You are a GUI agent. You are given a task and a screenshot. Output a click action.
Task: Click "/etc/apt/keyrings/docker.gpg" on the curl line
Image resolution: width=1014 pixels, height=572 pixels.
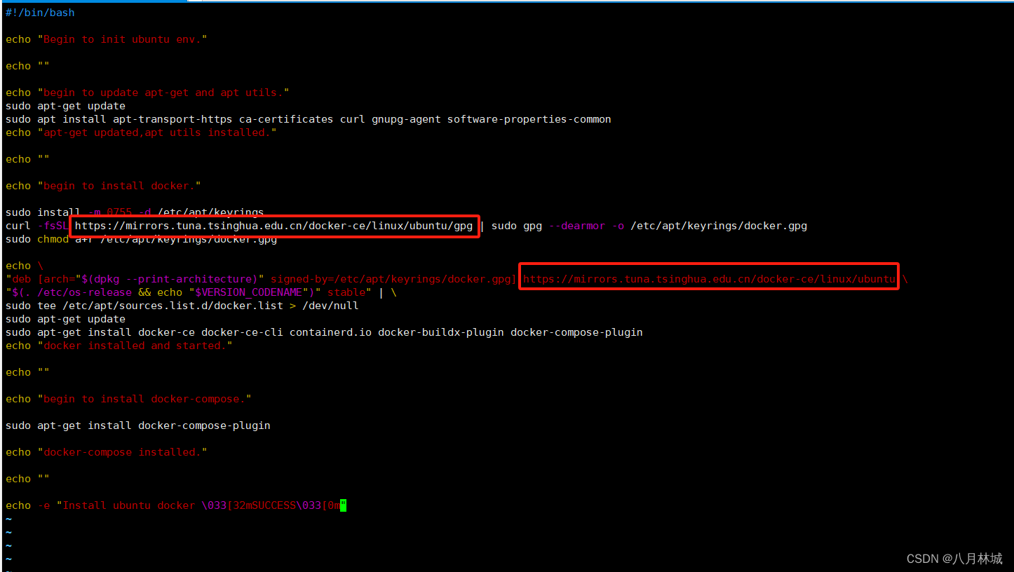pos(719,226)
